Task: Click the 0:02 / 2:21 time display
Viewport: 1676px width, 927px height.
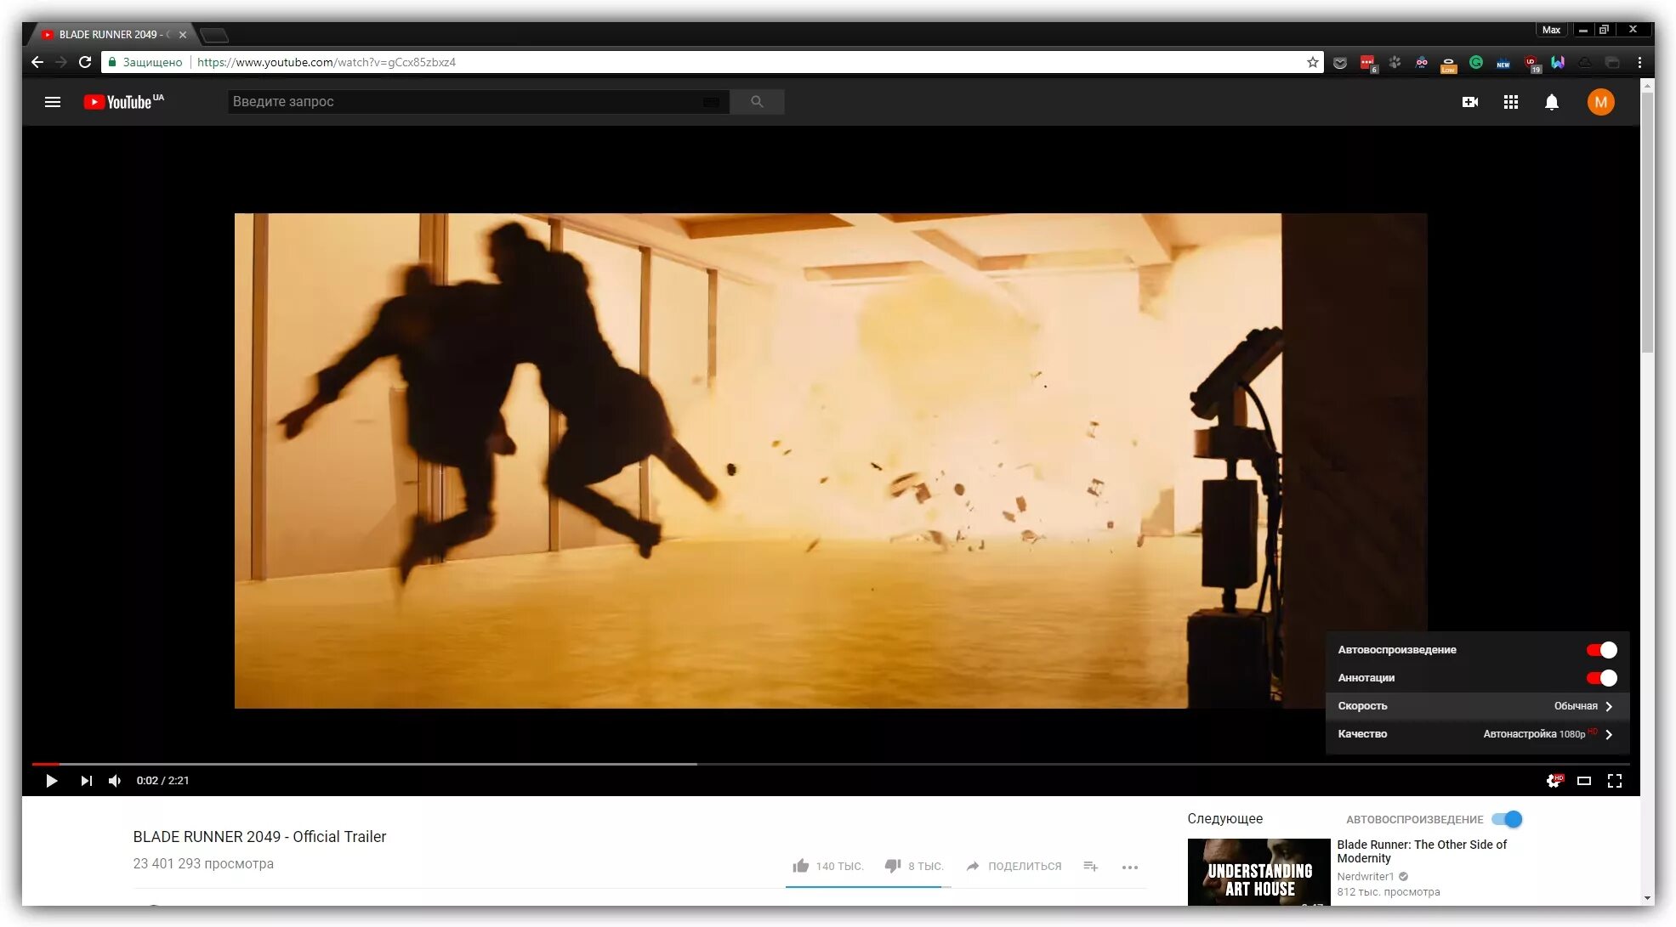Action: pyautogui.click(x=163, y=781)
